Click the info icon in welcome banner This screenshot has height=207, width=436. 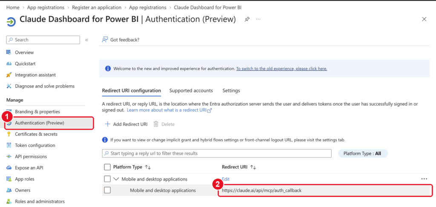108,69
